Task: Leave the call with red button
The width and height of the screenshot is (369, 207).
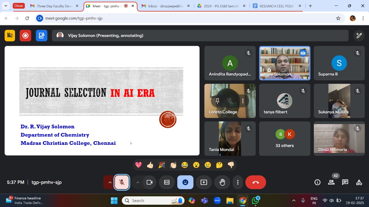Action: (255, 182)
